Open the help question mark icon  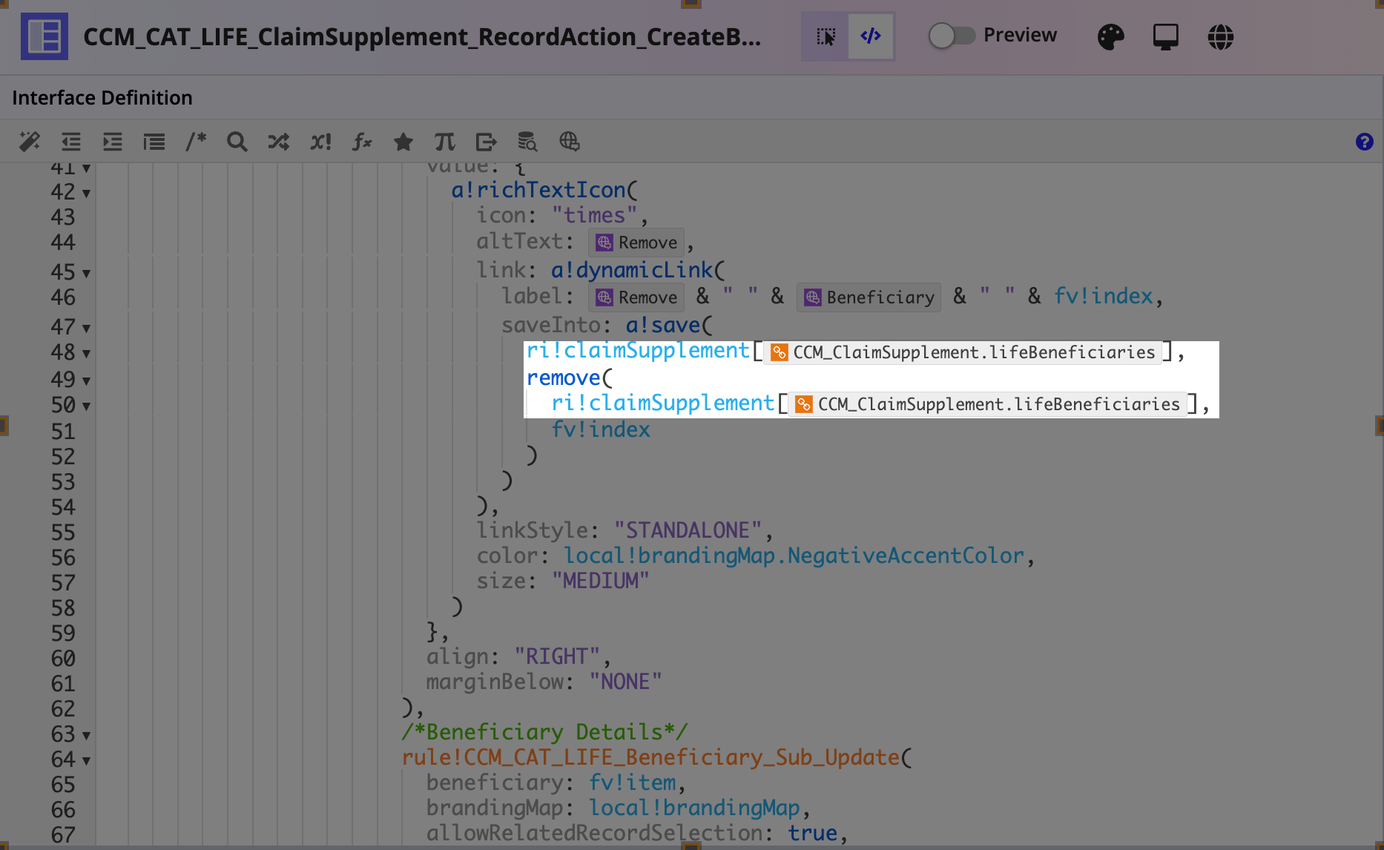click(x=1364, y=142)
